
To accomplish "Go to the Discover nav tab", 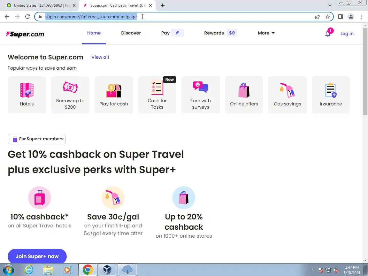I will click(131, 33).
